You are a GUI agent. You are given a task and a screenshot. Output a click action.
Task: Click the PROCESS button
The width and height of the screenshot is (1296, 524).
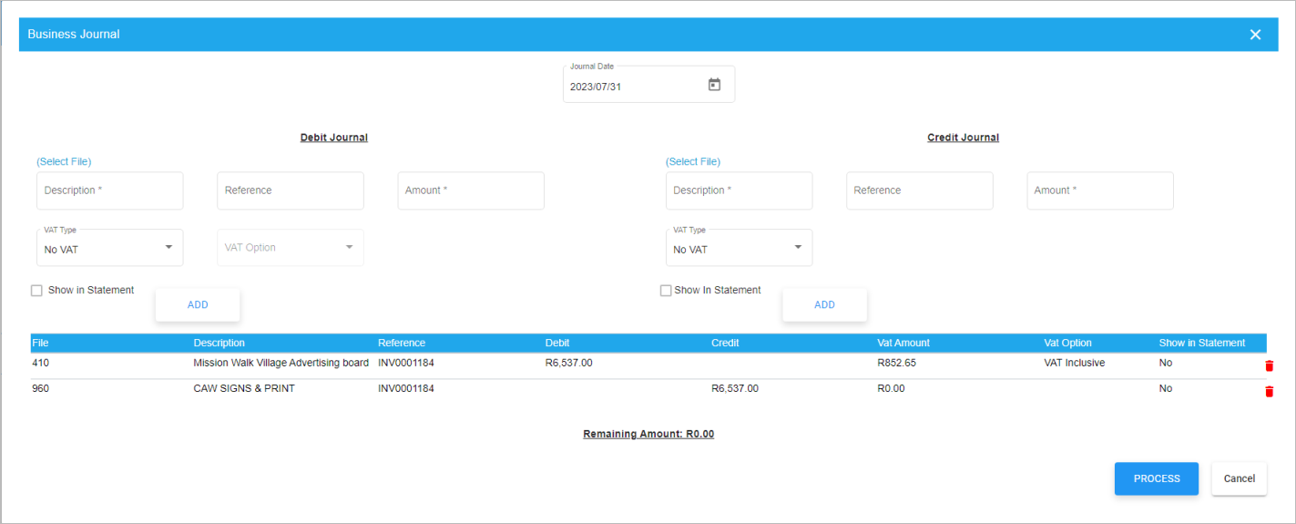[1156, 478]
